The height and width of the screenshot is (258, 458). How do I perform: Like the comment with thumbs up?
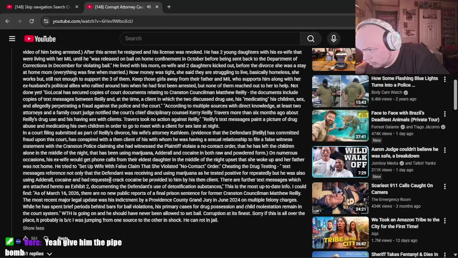[26, 238]
